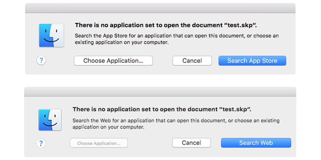Click "existing application on your computer" line in top dialog
This screenshot has height=160, width=321.
click(122, 42)
